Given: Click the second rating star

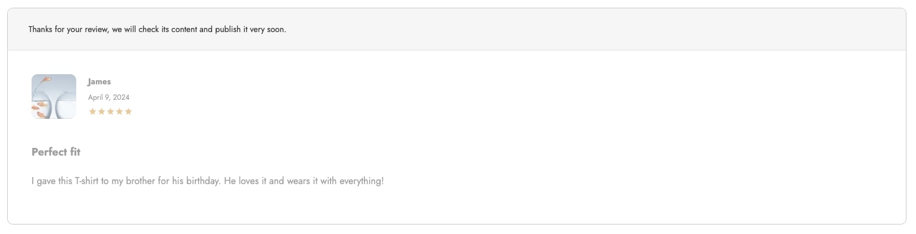Looking at the screenshot, I should 101,111.
